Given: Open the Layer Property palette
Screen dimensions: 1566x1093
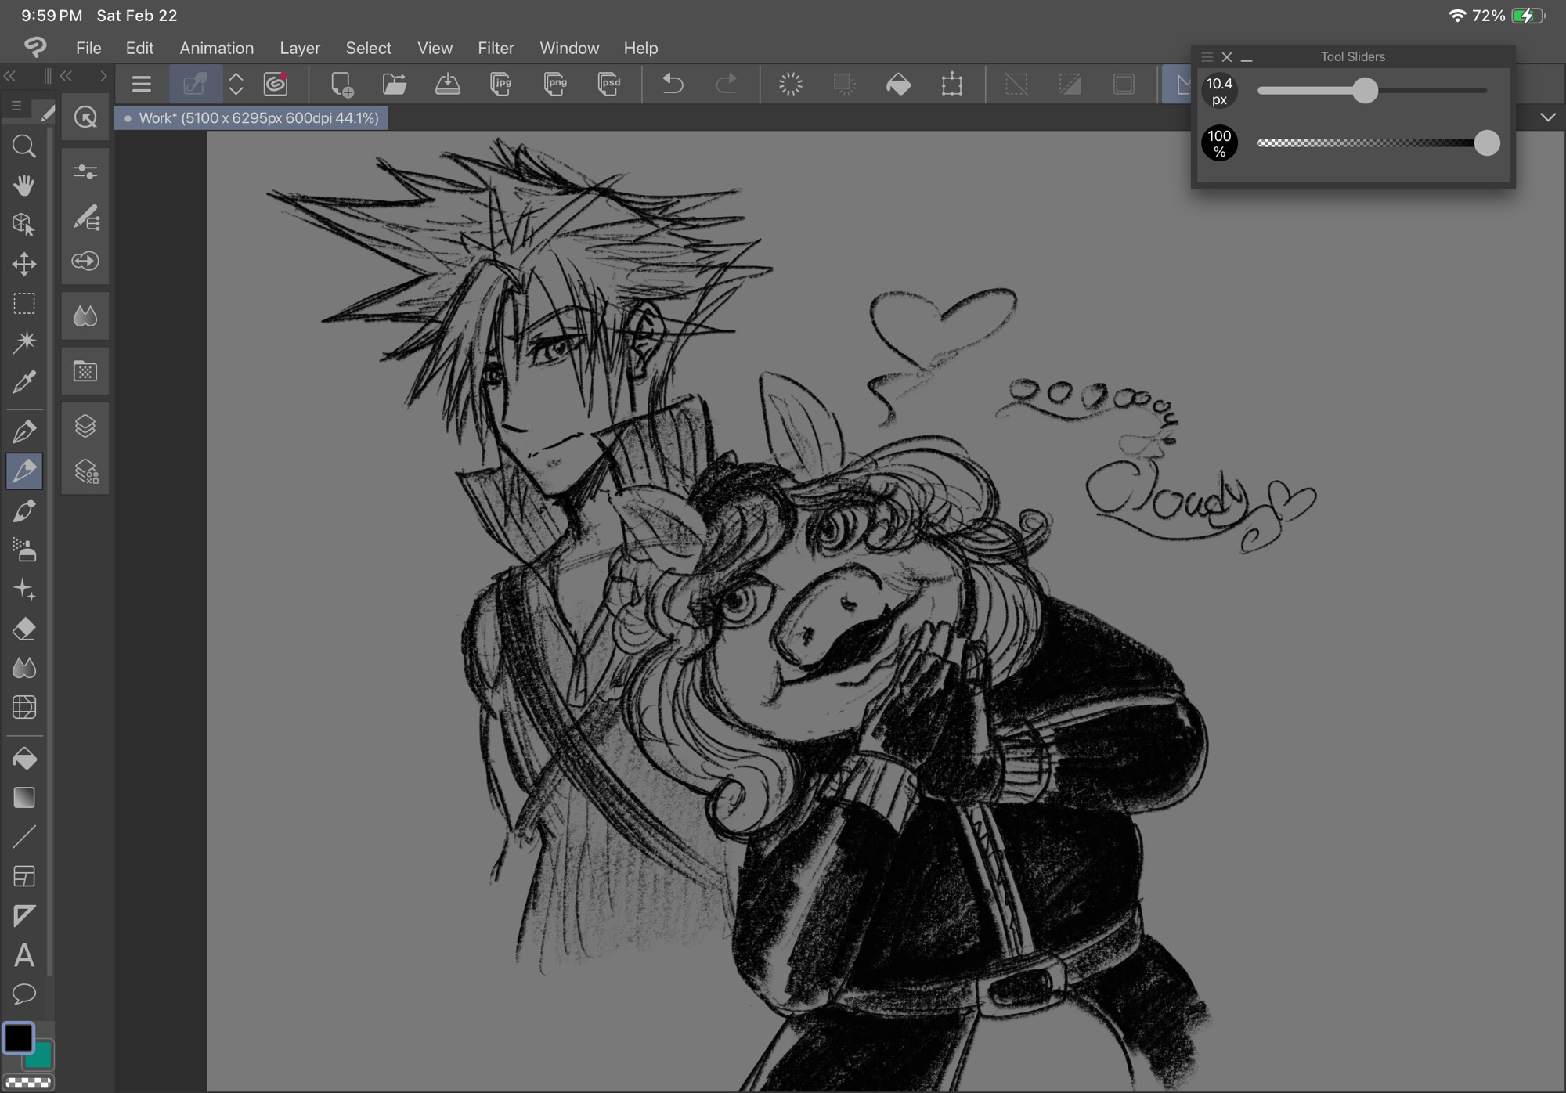Looking at the screenshot, I should pyautogui.click(x=85, y=472).
